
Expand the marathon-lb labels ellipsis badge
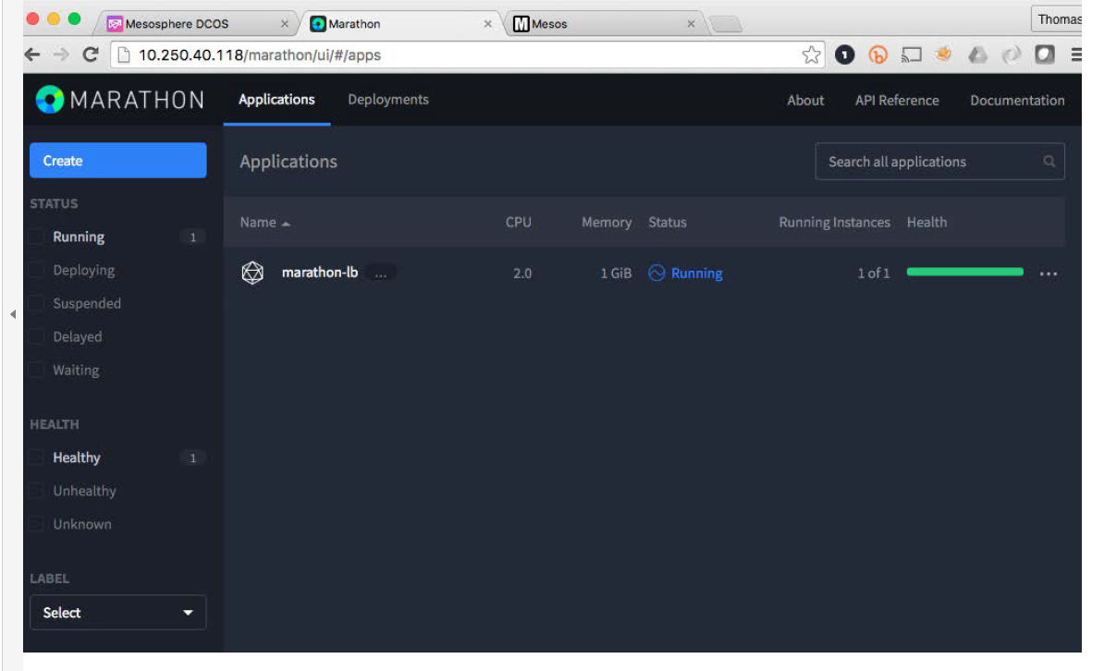coord(381,274)
